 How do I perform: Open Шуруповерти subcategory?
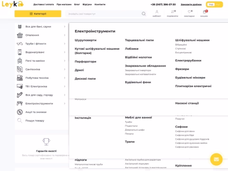tap(85, 40)
